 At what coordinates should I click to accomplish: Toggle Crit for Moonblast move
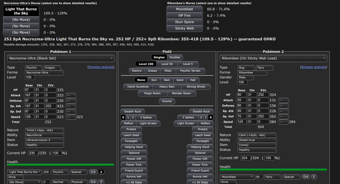click(x=306, y=177)
